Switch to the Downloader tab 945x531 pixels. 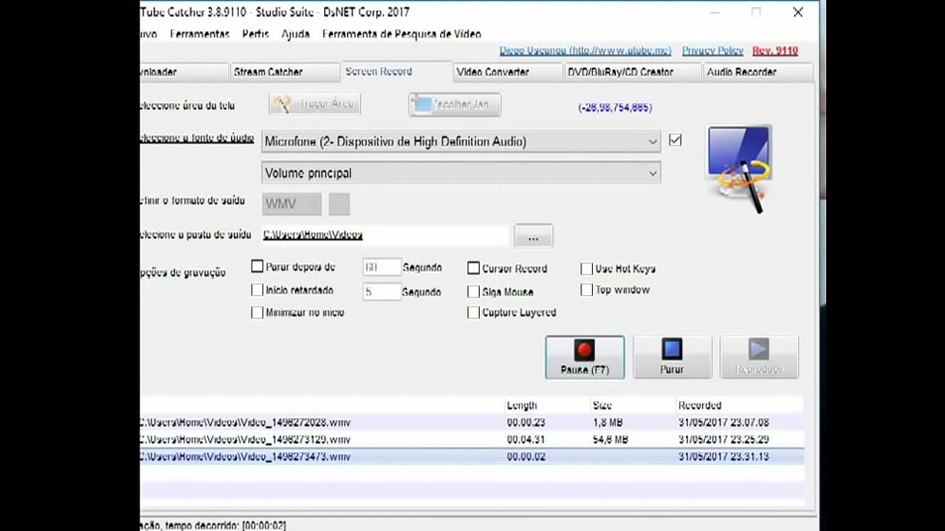tap(185, 72)
